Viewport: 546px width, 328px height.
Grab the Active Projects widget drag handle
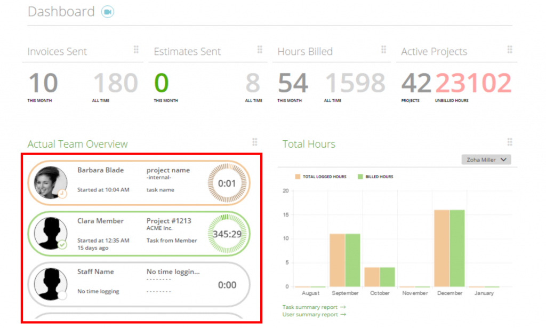point(510,50)
